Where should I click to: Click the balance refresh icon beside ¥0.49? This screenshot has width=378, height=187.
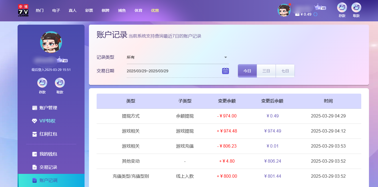coord(315,15)
